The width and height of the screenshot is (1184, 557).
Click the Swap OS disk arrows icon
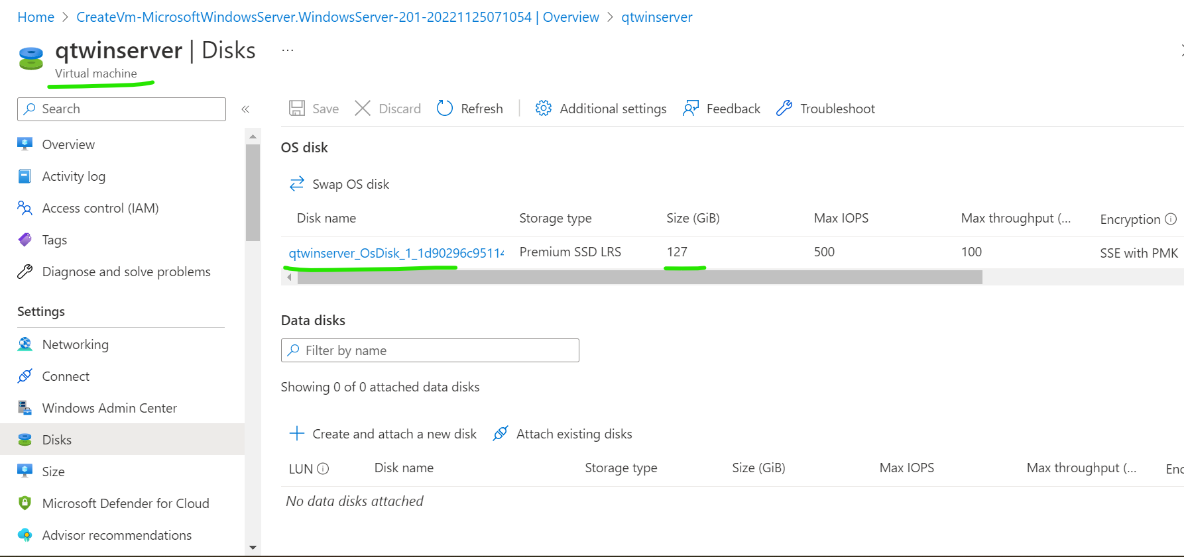296,183
